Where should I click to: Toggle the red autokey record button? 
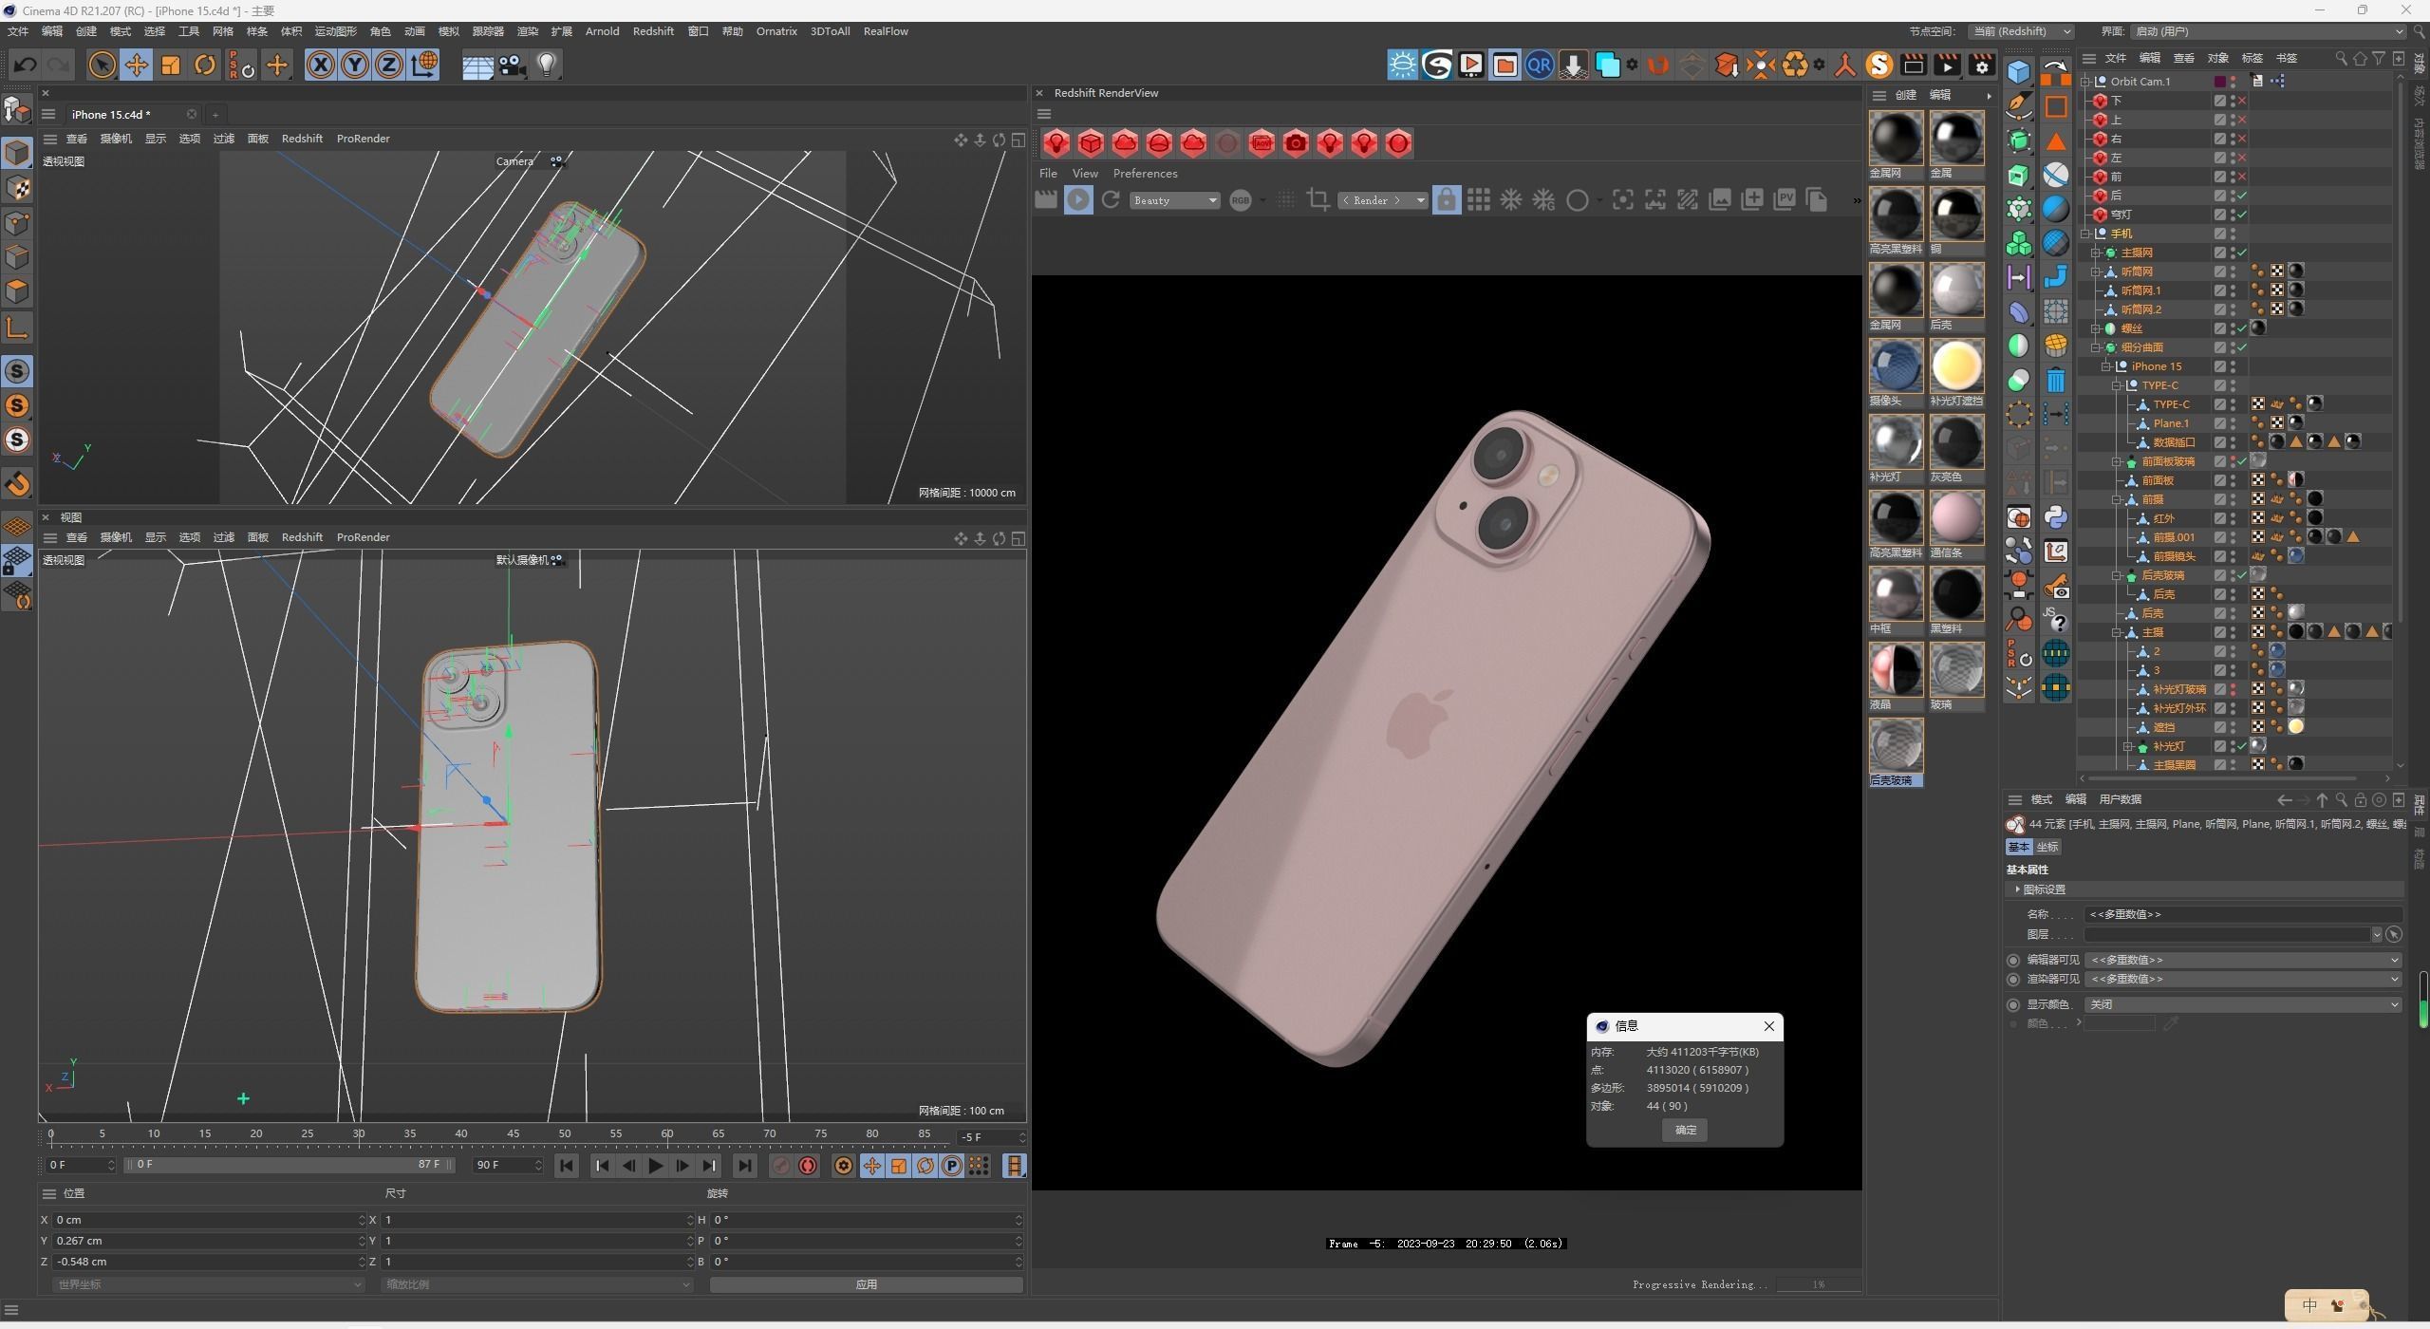(x=808, y=1166)
